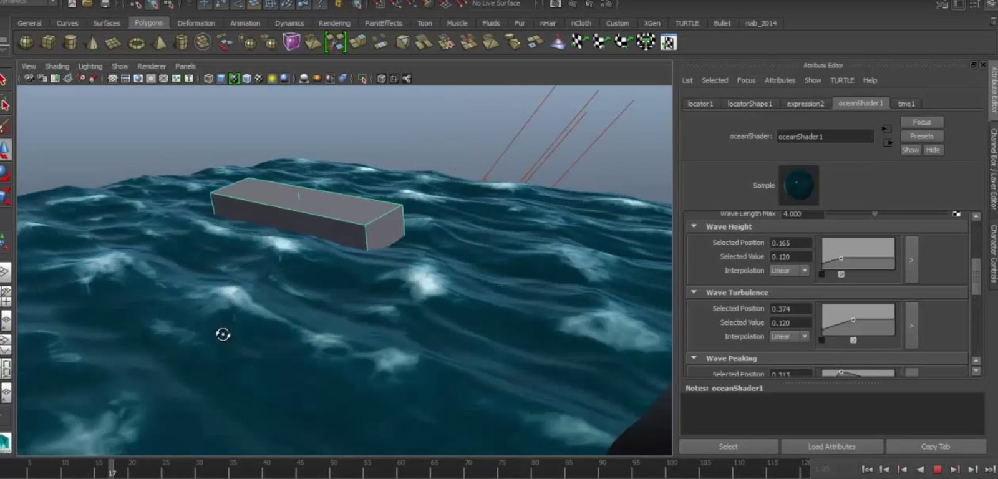Viewport: 998px width, 479px height.
Task: Pick the Rotate tool in the toolbox
Action: 5,173
